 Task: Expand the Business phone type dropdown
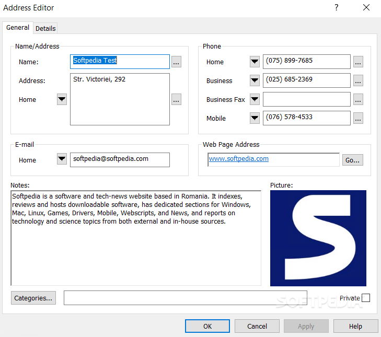pyautogui.click(x=255, y=80)
